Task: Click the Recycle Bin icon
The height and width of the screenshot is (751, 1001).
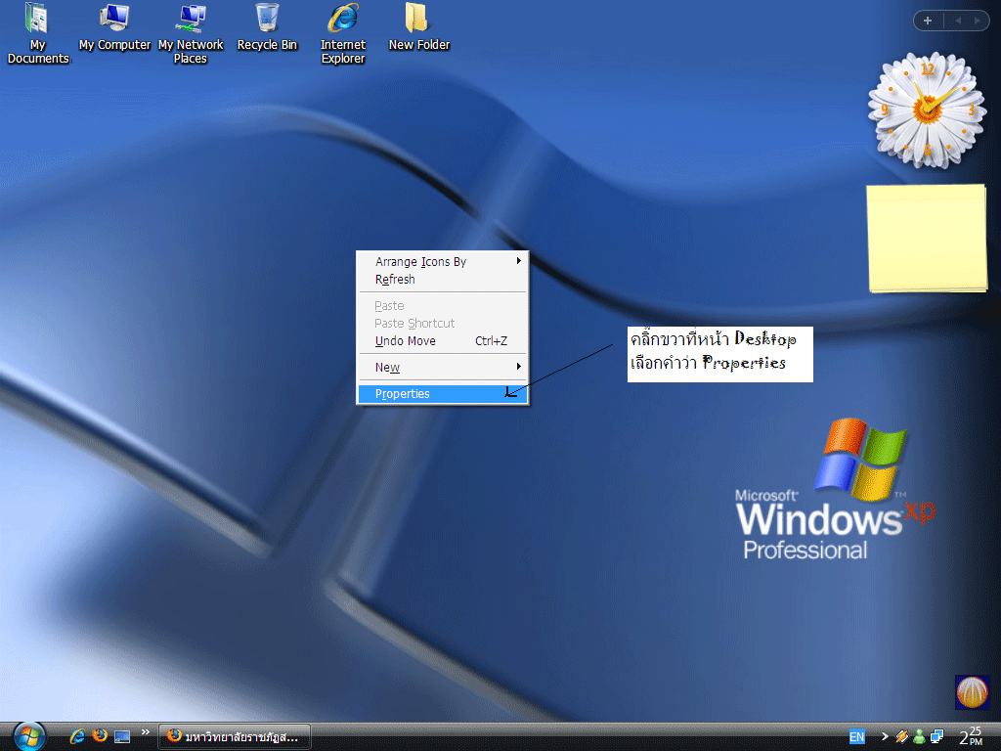Action: [x=267, y=26]
